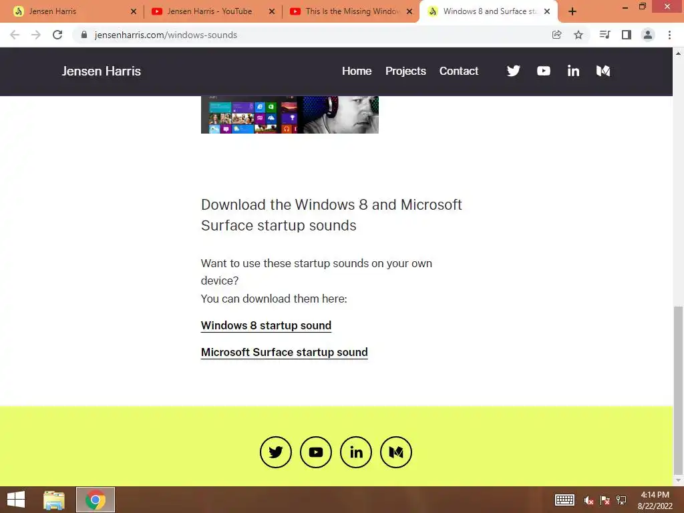Go to Home in the site navigation
Viewport: 684px width, 513px height.
coord(357,71)
